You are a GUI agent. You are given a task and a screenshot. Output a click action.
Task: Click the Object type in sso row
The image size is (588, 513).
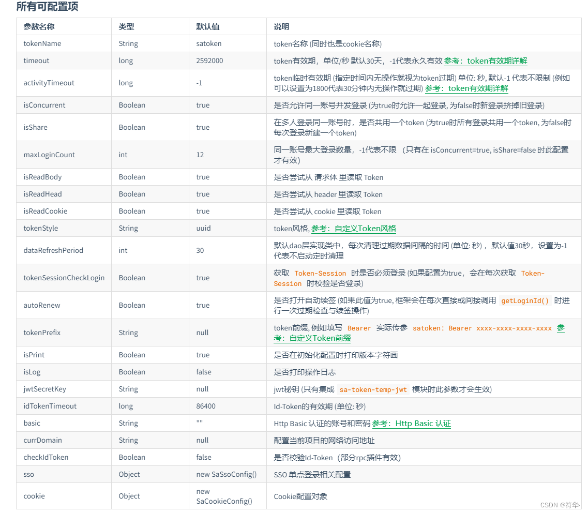coord(129,474)
